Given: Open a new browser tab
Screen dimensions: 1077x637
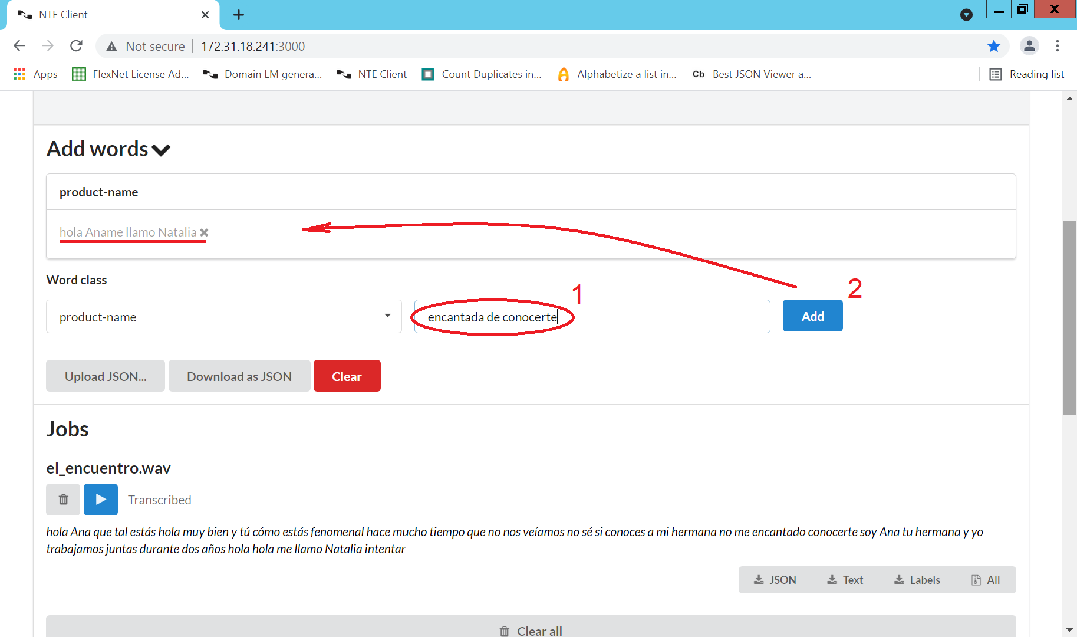Looking at the screenshot, I should coord(239,15).
